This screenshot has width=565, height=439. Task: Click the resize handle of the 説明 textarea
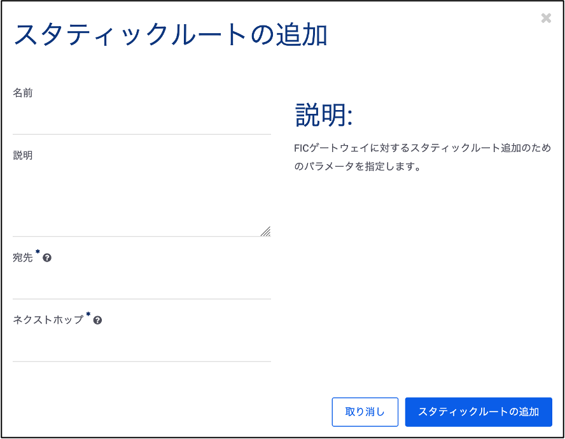click(265, 232)
